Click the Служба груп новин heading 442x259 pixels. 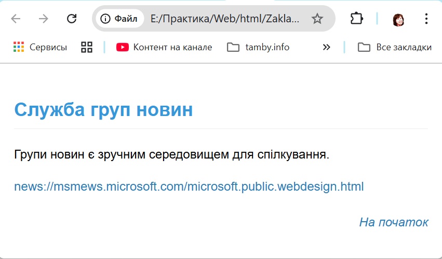(x=103, y=110)
